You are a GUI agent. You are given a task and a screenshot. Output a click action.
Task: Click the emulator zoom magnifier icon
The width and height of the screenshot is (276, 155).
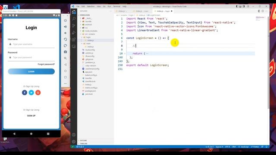(65, 58)
